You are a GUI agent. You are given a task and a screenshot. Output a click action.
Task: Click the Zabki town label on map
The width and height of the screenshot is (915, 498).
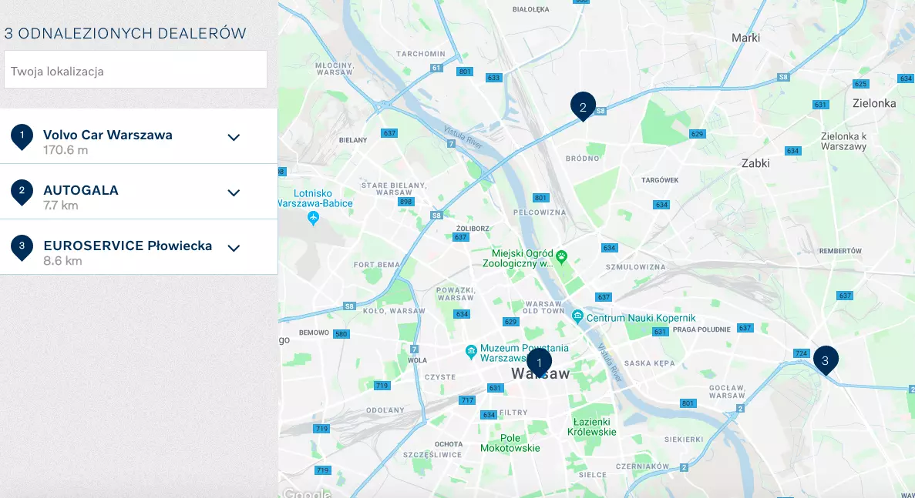point(755,163)
